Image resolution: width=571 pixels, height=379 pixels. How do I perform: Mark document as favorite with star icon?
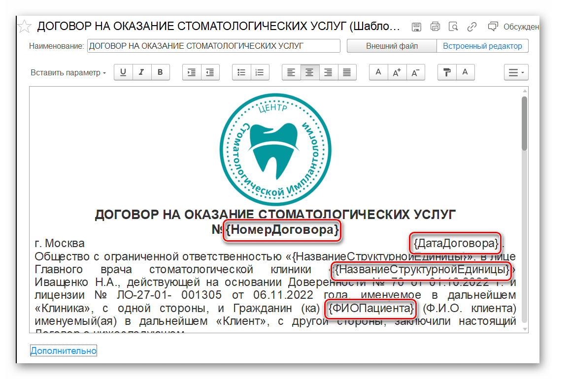point(25,27)
